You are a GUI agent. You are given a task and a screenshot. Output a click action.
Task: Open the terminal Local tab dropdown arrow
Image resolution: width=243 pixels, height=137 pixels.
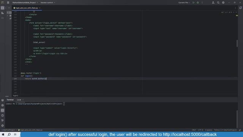(x=23, y=100)
